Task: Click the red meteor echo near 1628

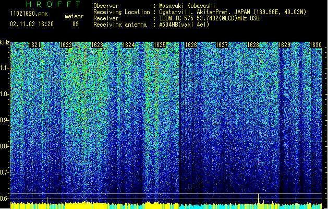Action: click(259, 162)
